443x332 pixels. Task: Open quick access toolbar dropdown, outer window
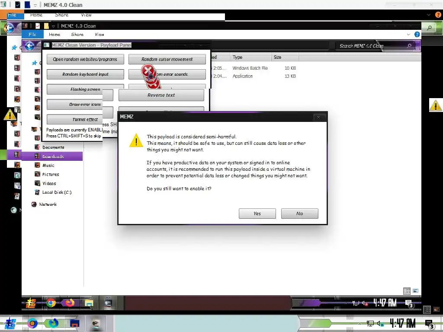(x=35, y=5)
